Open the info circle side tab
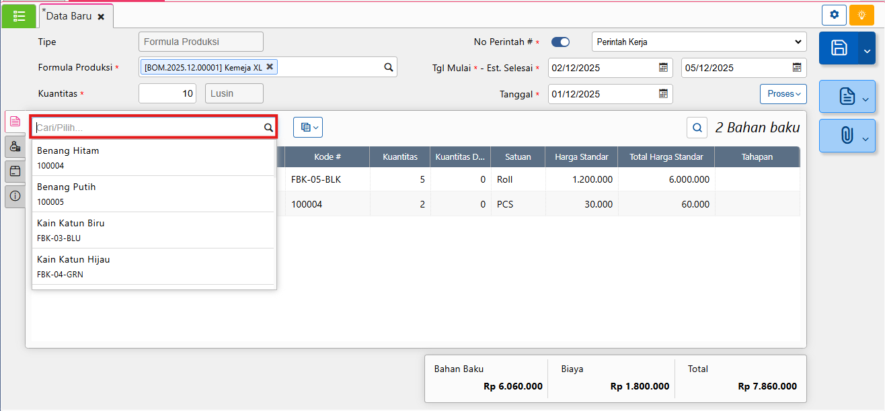885x411 pixels. click(x=15, y=196)
